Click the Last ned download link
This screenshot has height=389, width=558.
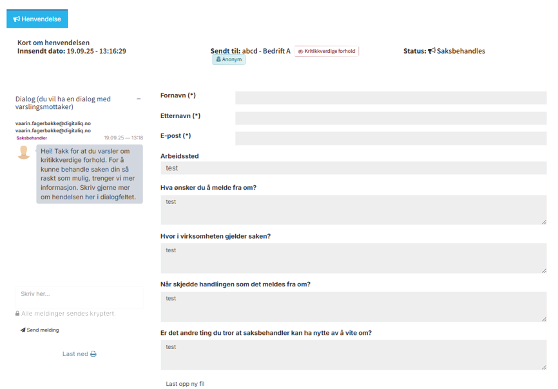pos(75,354)
